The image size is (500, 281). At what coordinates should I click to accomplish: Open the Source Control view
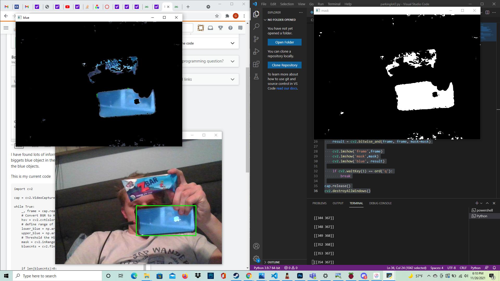point(256,39)
